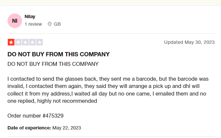
Task: Click the fifth grey star
Action: [39, 42]
